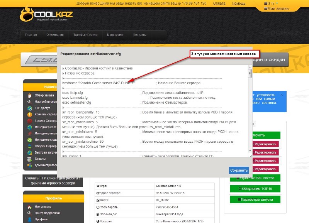The width and height of the screenshot is (309, 223).
Task: Click the sv_rcon_minfailuretime 30 line
Action: [83, 142]
